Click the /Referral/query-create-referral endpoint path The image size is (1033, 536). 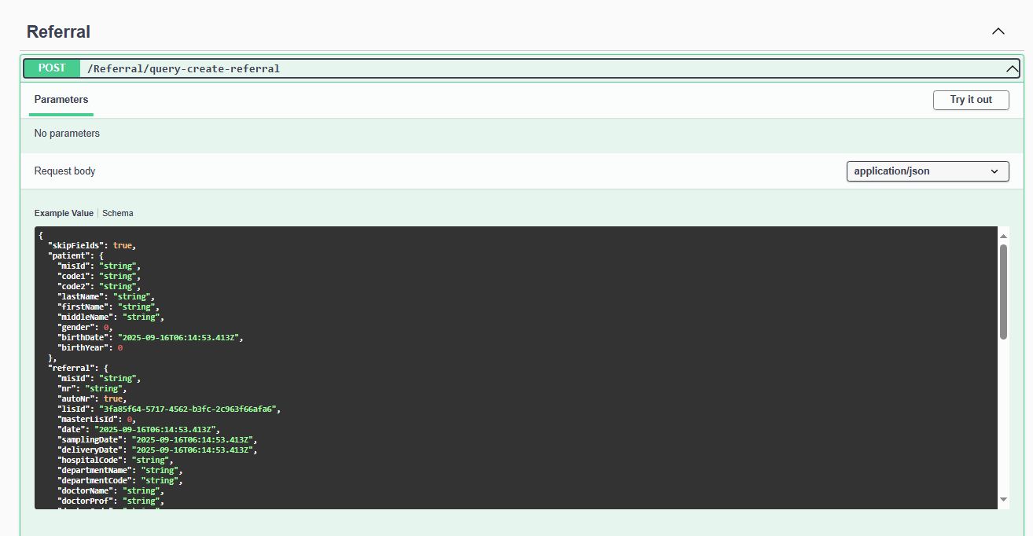pos(183,69)
